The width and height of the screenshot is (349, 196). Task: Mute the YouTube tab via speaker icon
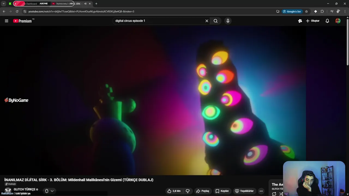85,4
